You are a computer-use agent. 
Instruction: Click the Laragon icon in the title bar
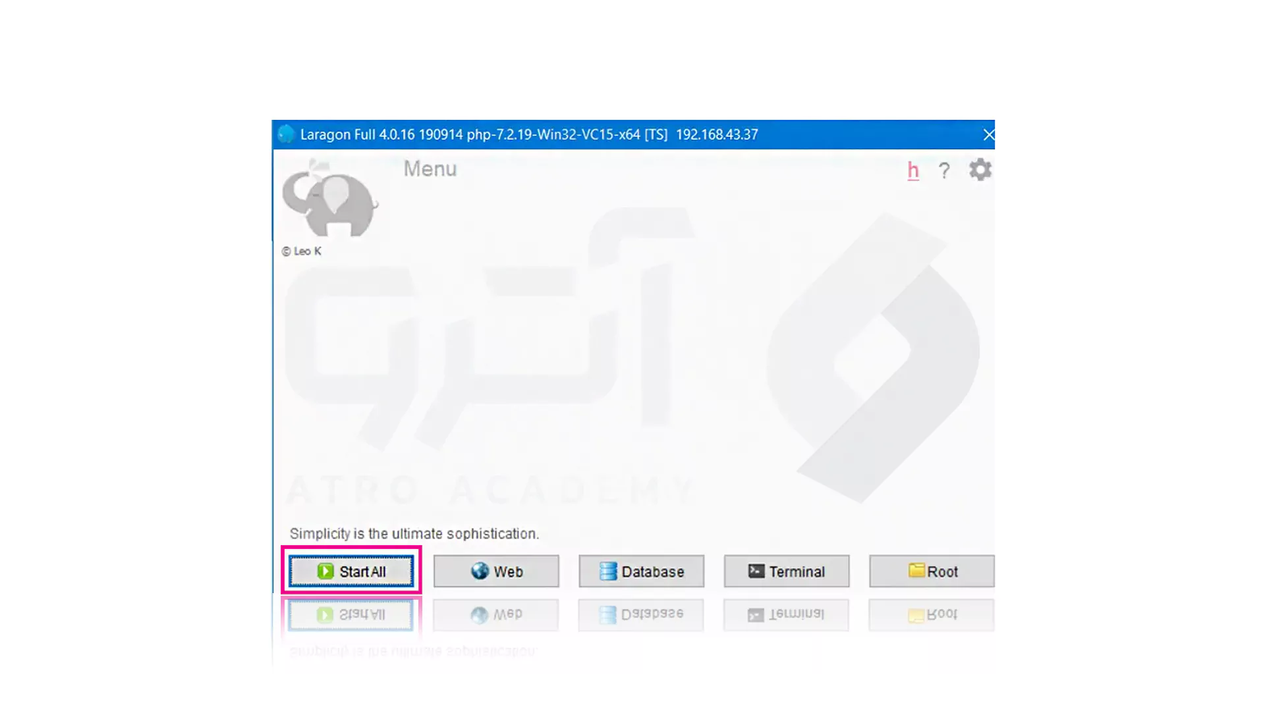pyautogui.click(x=285, y=134)
